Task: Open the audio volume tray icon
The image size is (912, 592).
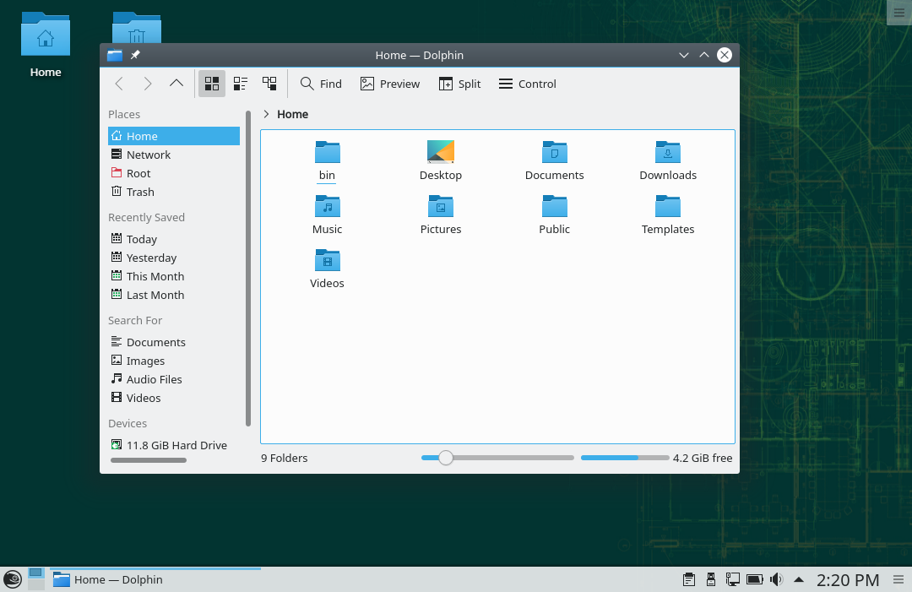Action: pos(777,579)
